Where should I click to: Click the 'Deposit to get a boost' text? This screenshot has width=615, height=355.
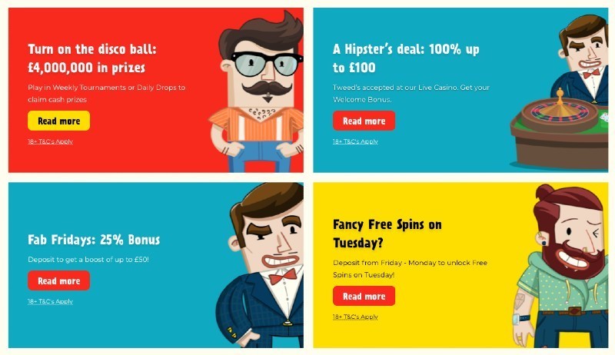pos(88,260)
